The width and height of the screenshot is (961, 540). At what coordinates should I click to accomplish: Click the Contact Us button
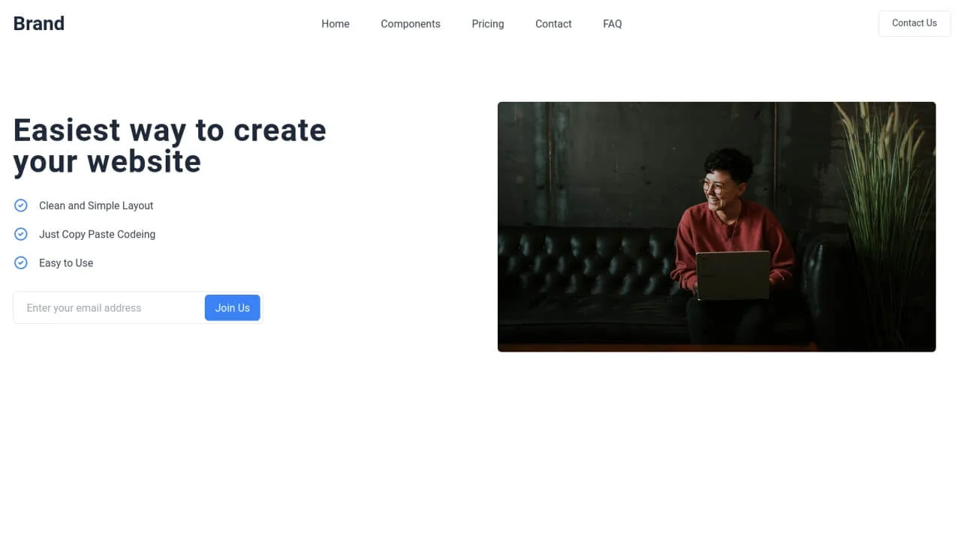click(x=914, y=23)
